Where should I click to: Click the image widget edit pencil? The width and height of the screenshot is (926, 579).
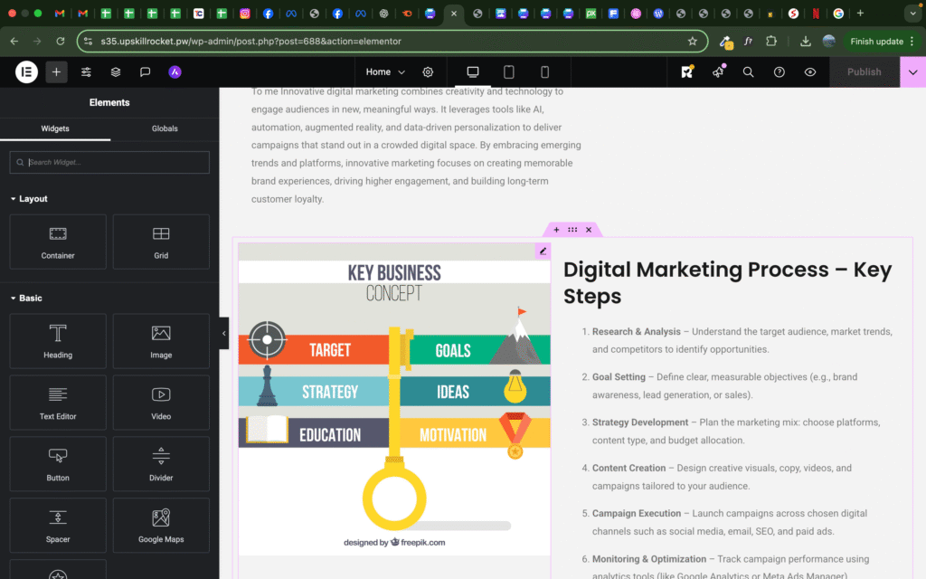(543, 252)
